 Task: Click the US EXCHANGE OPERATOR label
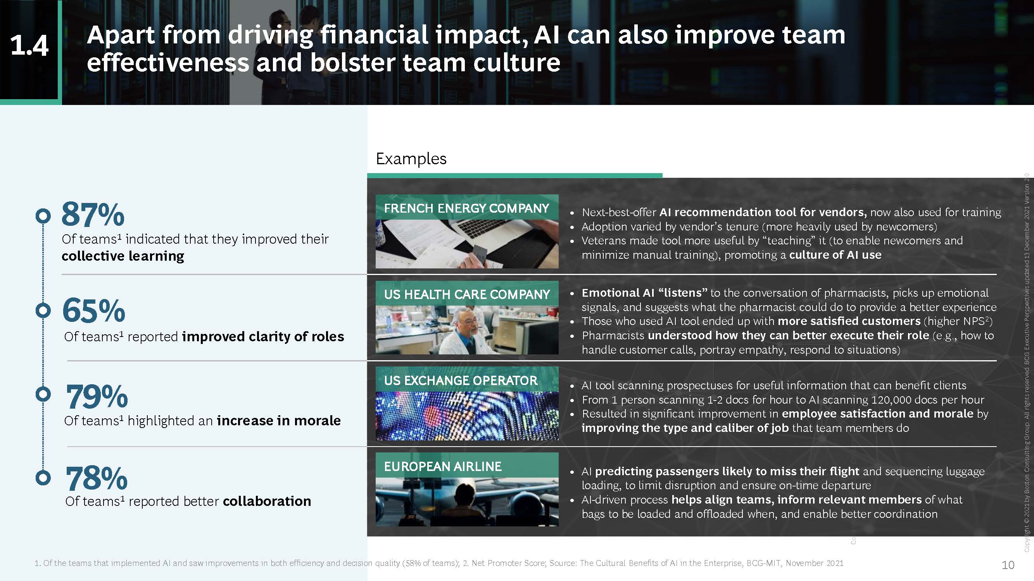(461, 380)
